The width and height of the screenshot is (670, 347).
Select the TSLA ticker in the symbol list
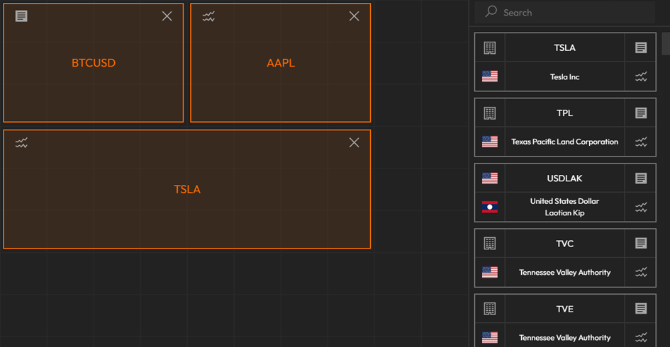pyautogui.click(x=564, y=47)
